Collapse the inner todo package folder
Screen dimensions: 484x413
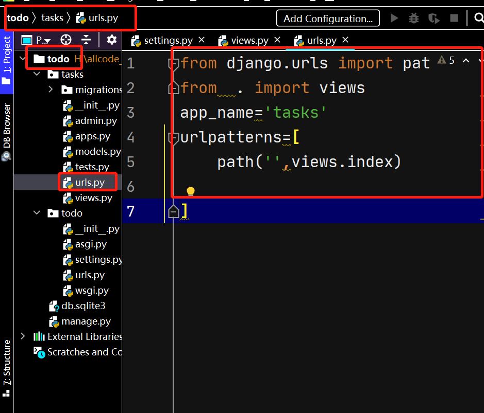pos(37,213)
